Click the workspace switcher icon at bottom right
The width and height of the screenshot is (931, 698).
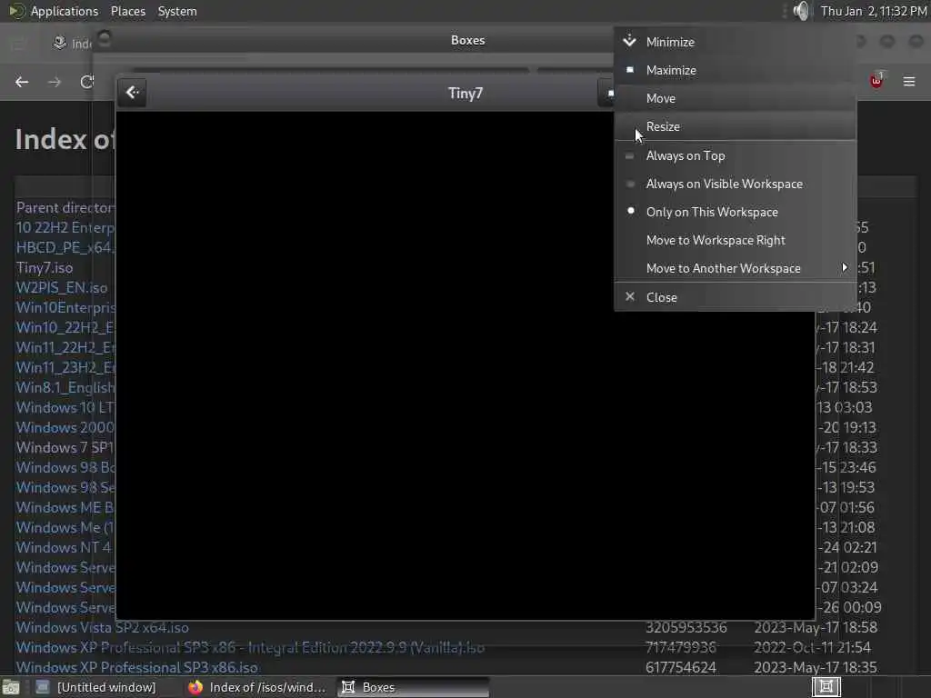[x=826, y=687]
